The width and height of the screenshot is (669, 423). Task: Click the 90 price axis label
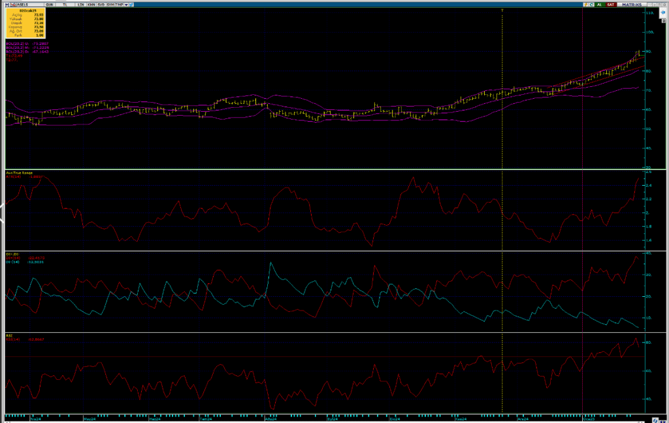point(649,52)
